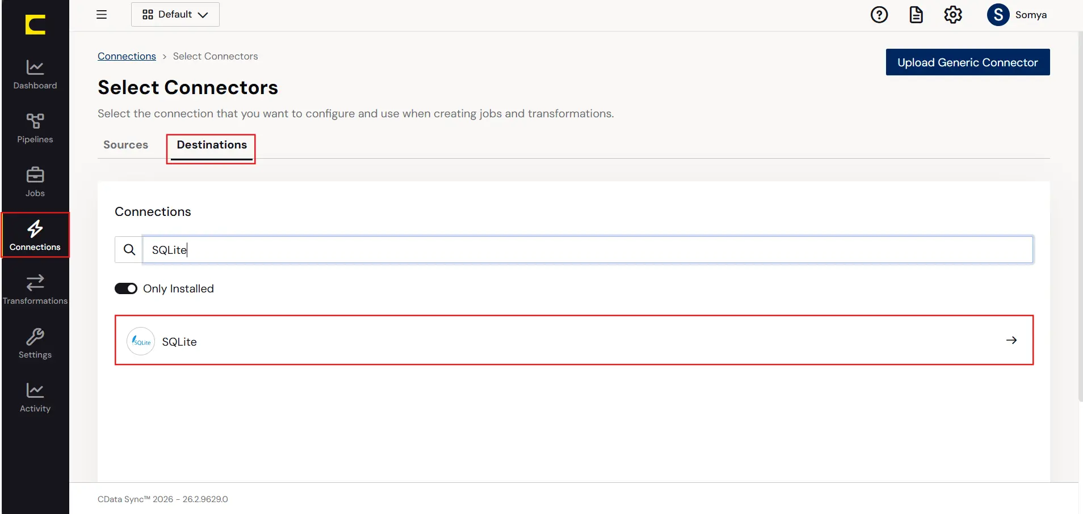
Task: Open the documentation page icon
Action: pos(916,15)
